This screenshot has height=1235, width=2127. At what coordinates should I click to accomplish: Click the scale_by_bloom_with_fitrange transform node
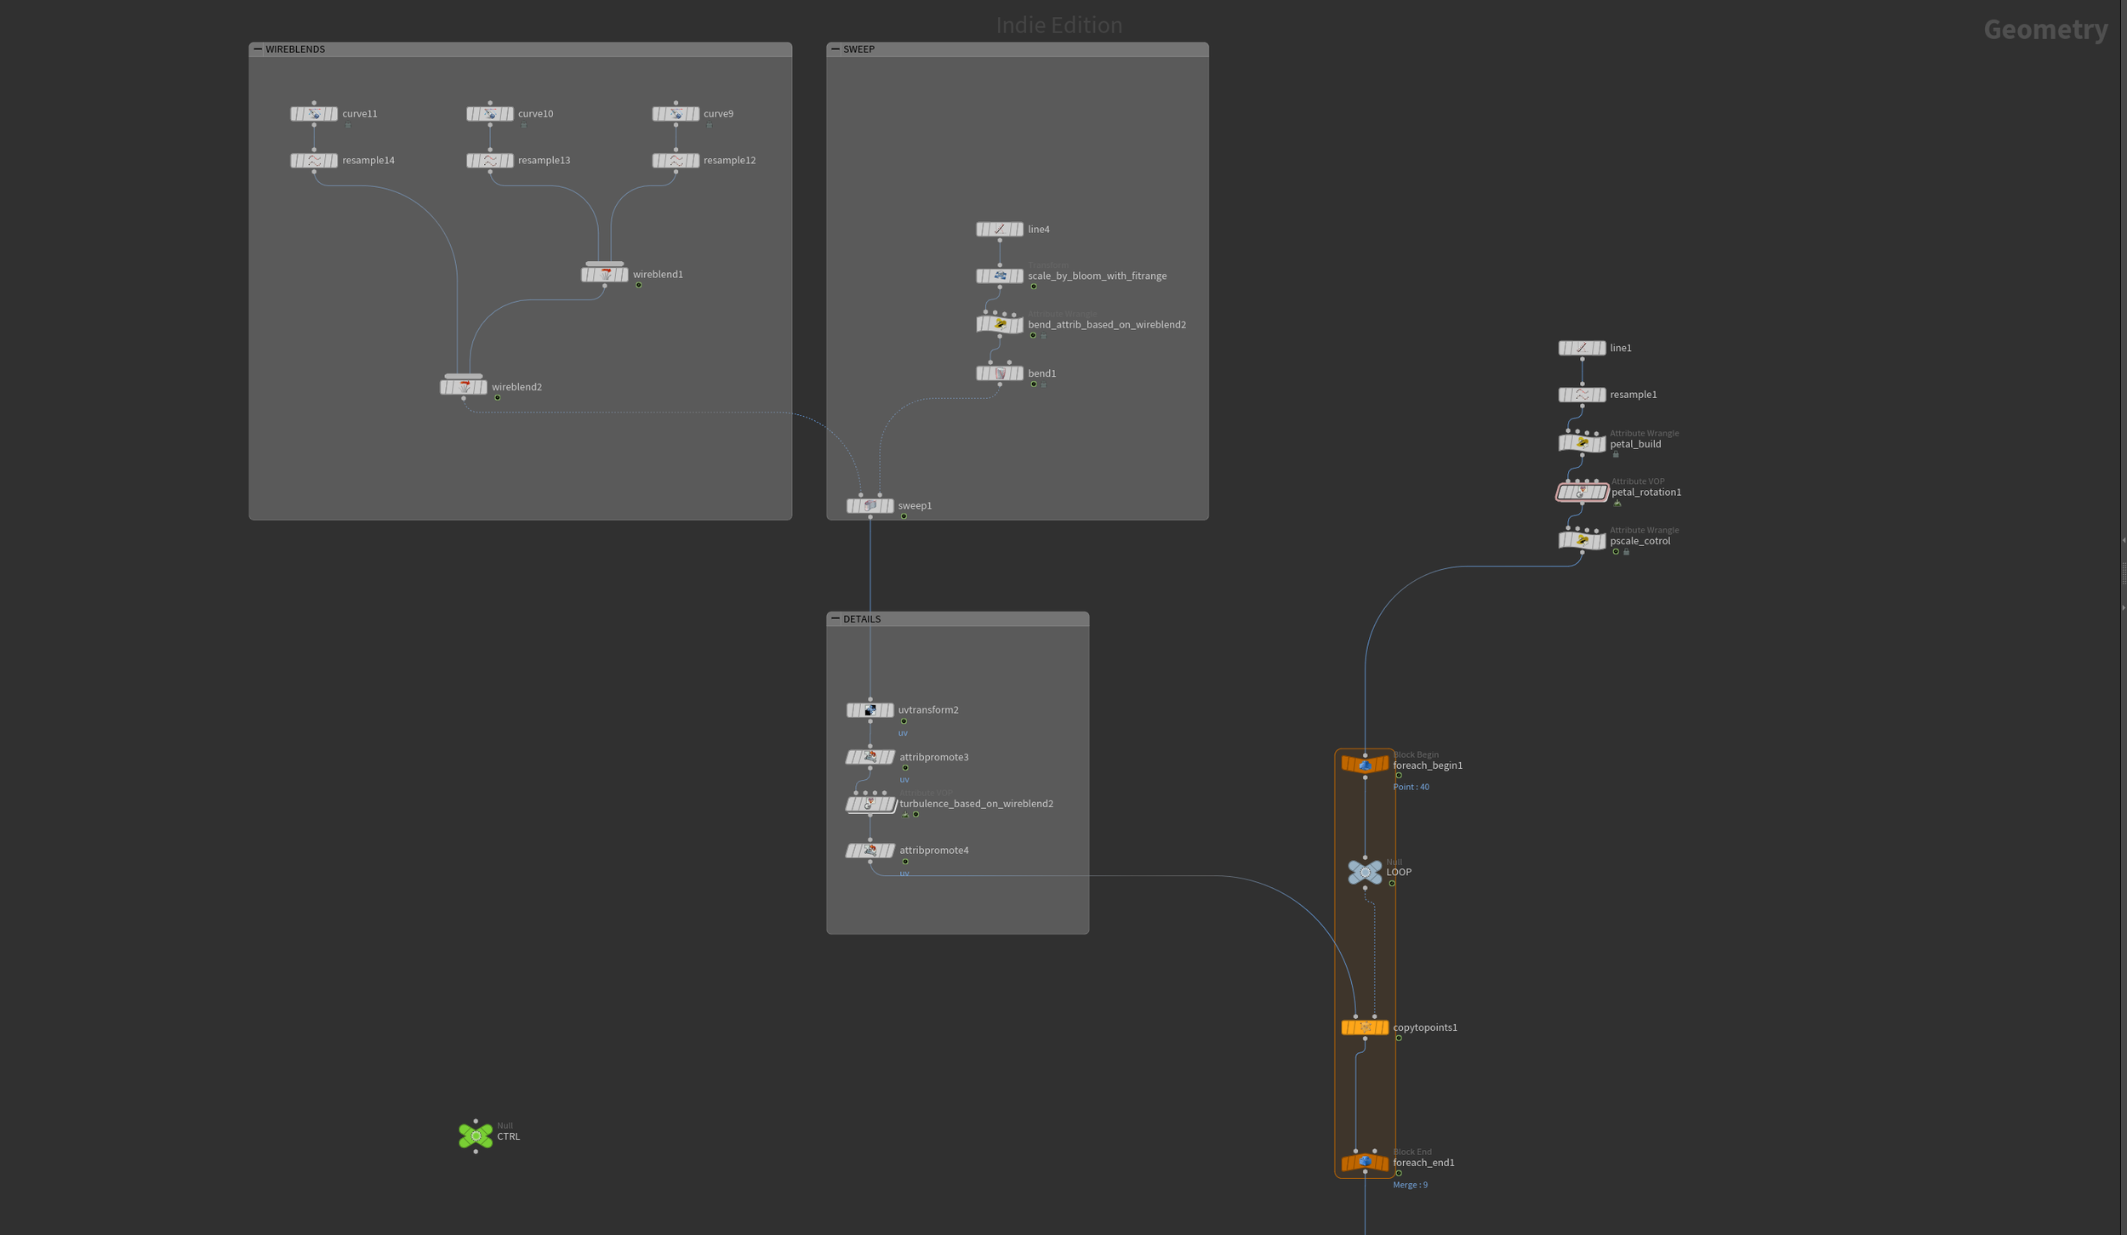point(1000,276)
